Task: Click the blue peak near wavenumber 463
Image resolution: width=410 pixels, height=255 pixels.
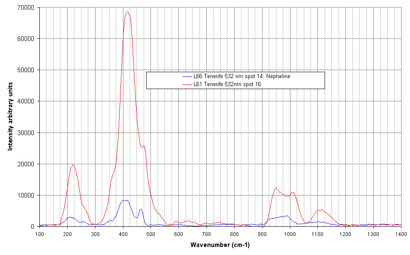Action: pyautogui.click(x=141, y=209)
